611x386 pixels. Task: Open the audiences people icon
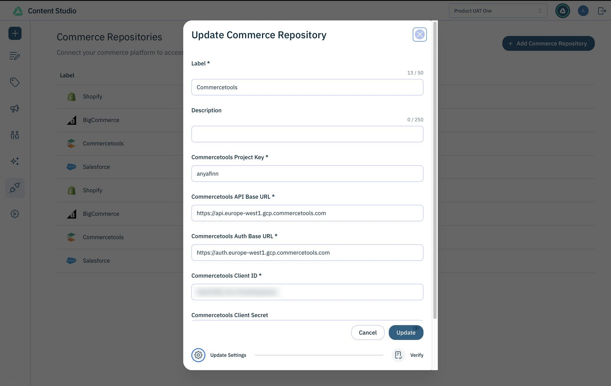pos(15,135)
